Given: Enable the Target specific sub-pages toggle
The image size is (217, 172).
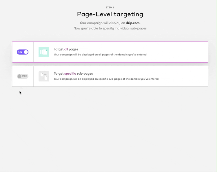Looking at the screenshot, I should coord(23,76).
